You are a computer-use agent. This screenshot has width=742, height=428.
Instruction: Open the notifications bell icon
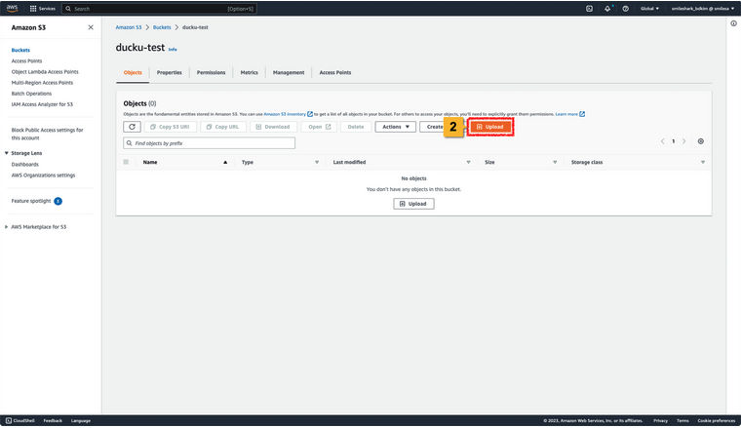[606, 8]
